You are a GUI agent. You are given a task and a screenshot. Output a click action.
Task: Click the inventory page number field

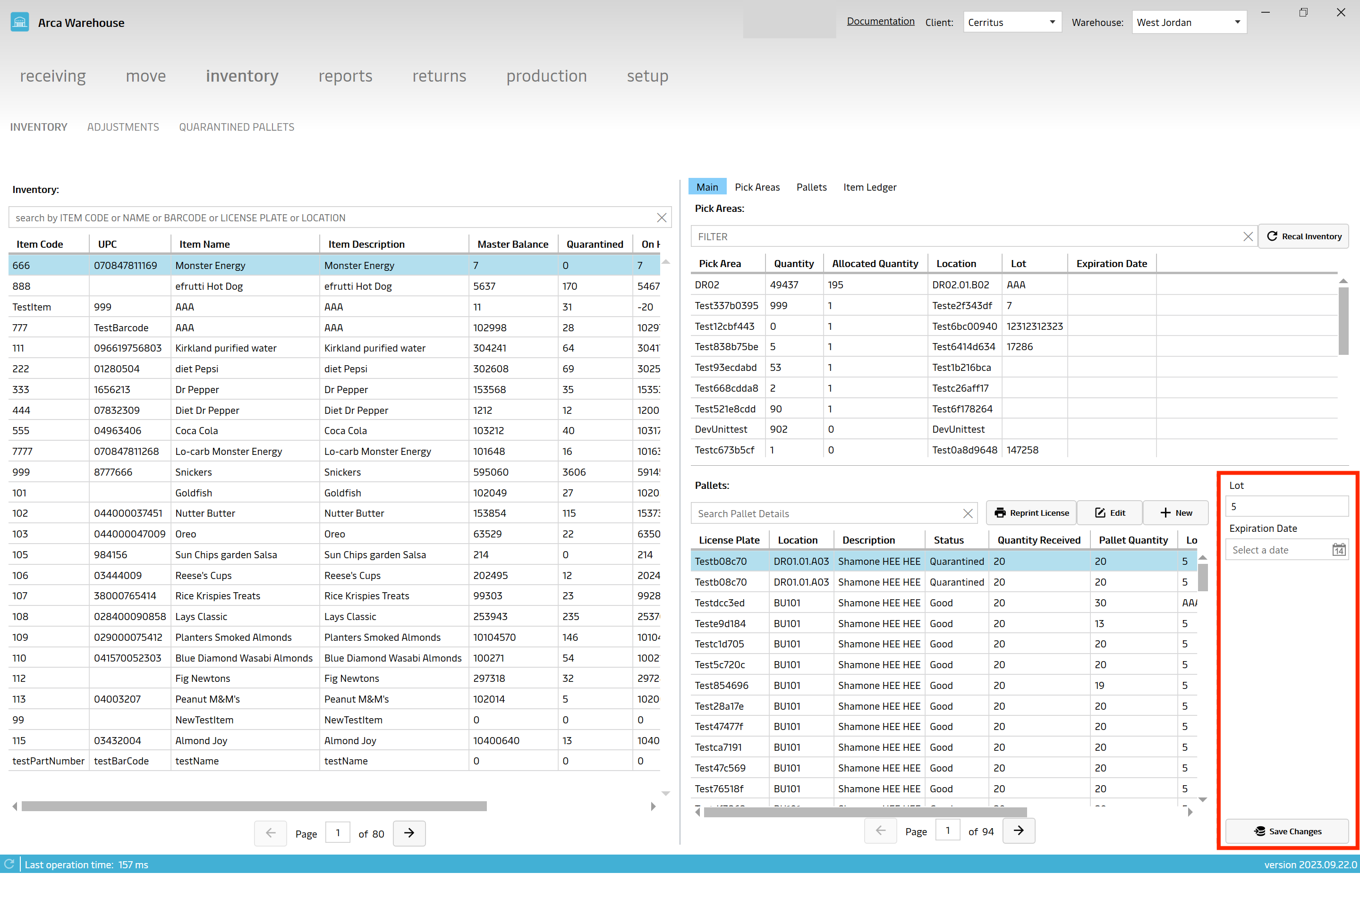pyautogui.click(x=338, y=832)
